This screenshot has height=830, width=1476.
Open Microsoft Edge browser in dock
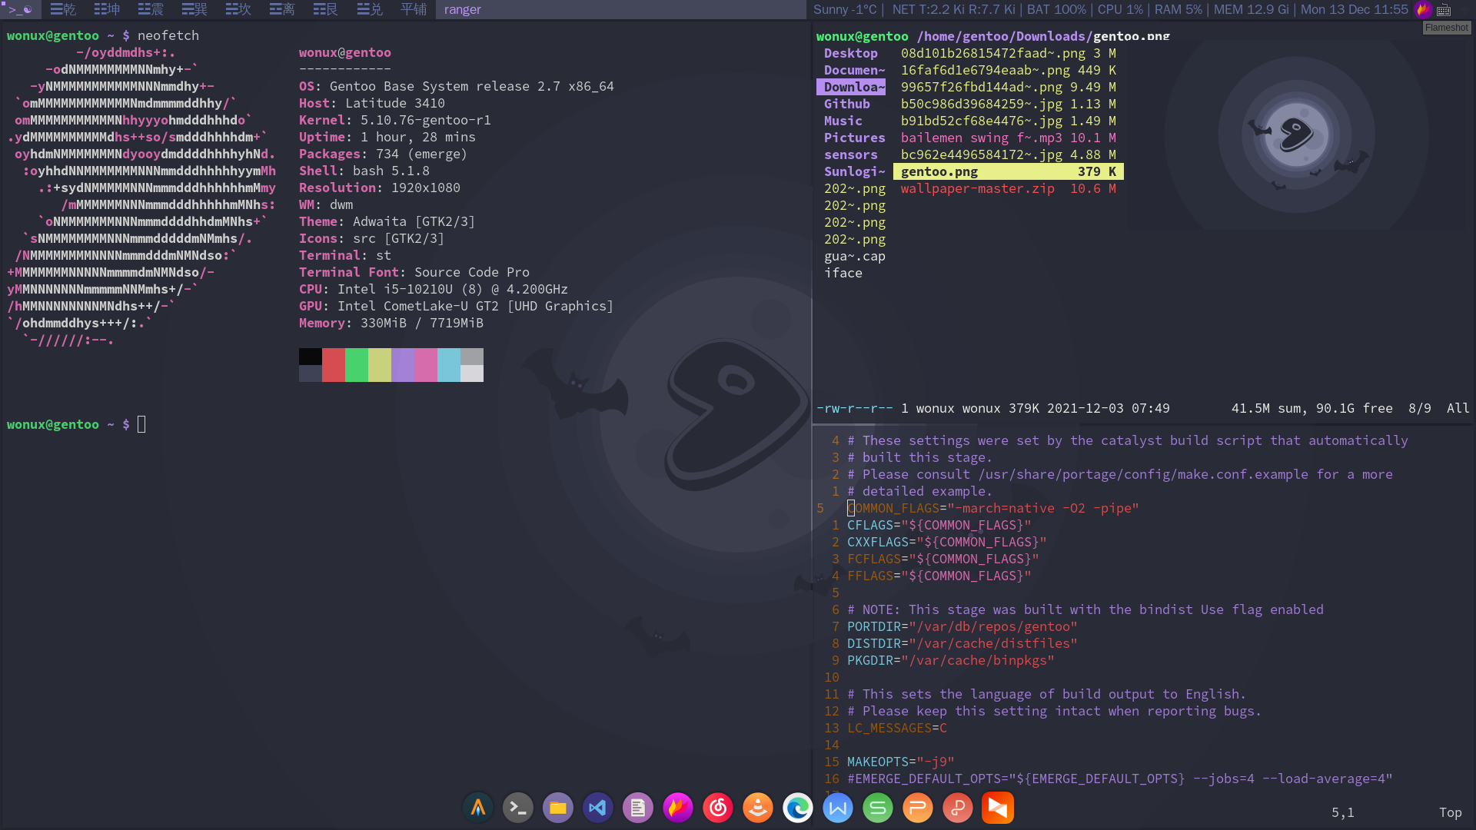point(798,808)
